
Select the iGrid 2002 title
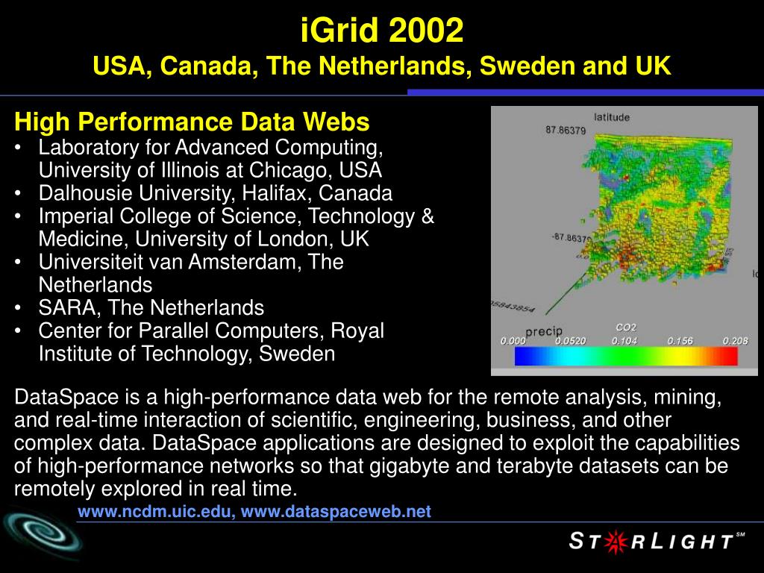[x=382, y=30]
